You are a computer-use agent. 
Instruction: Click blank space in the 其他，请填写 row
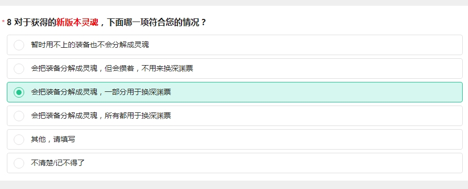pyautogui.click(x=269, y=139)
